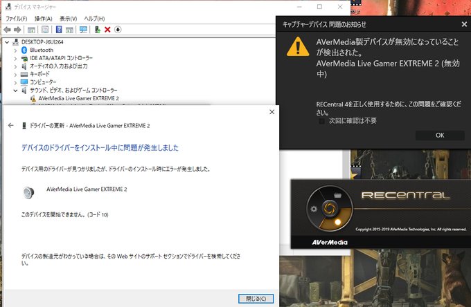Click the folder icon on RECentral dial
471x307 pixels.
[x=337, y=196]
